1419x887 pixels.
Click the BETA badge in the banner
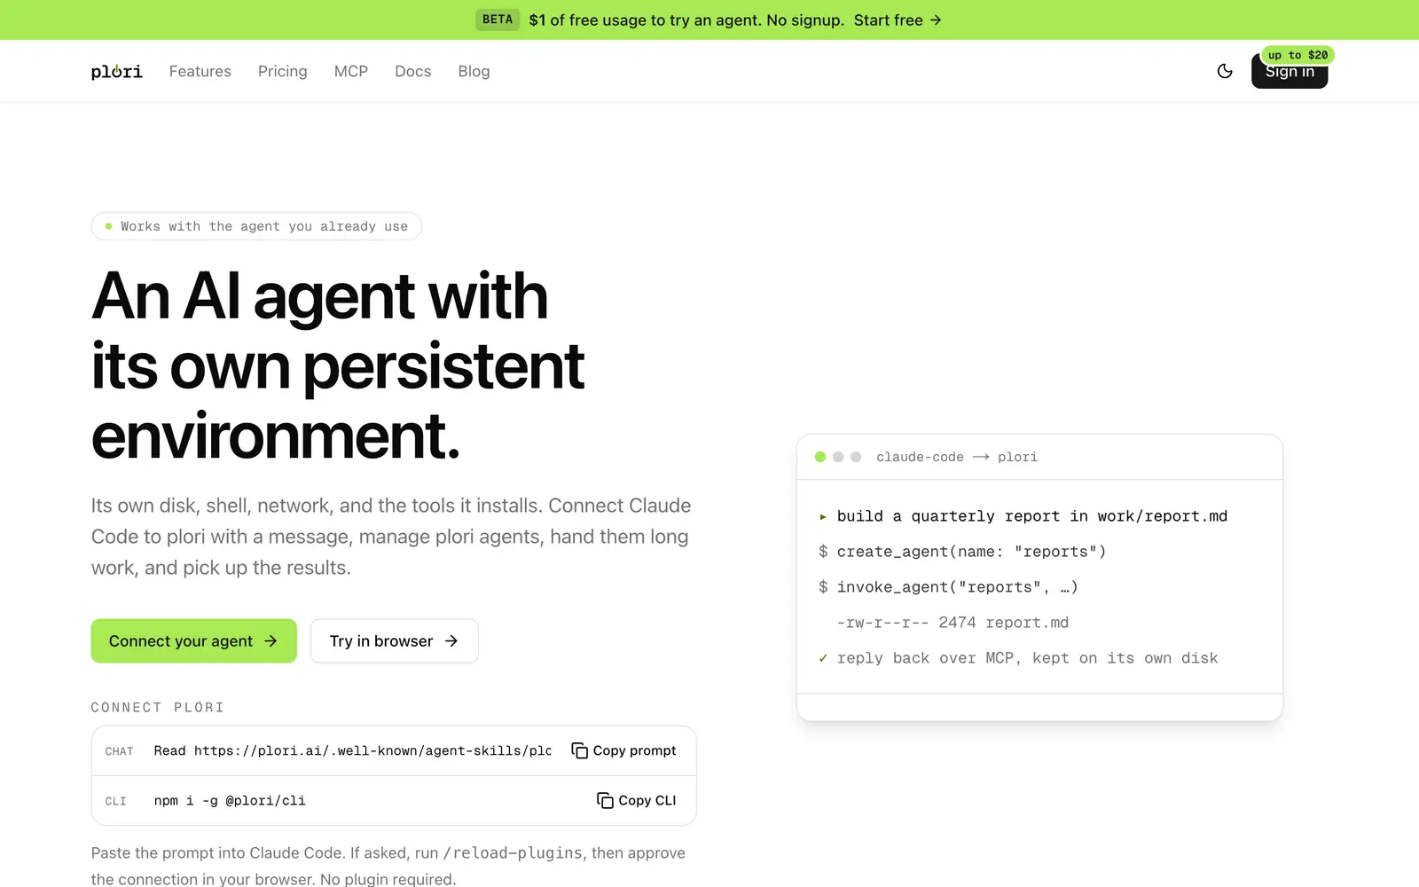click(x=498, y=20)
